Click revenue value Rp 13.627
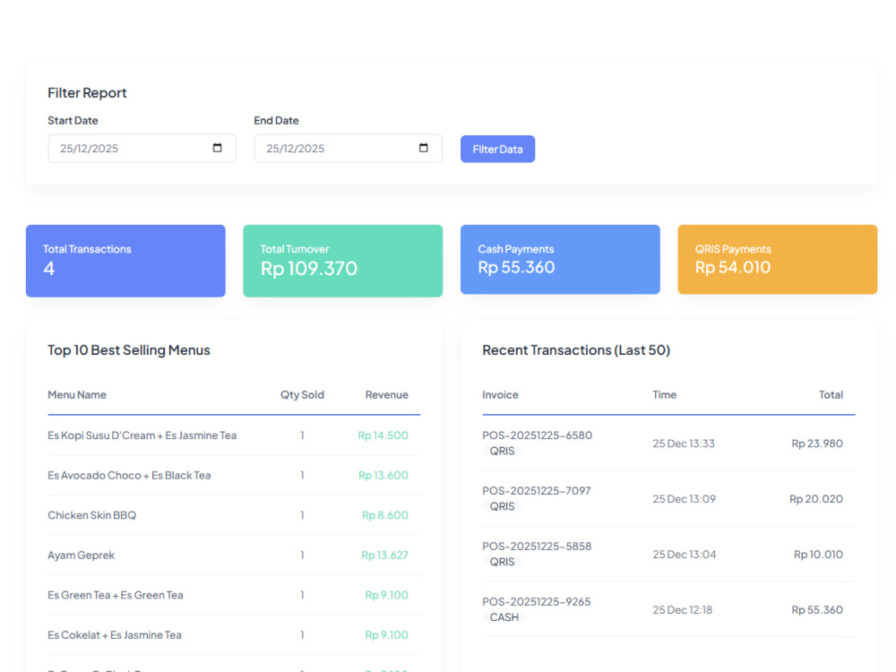 click(384, 556)
